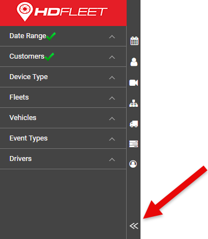Expand the Vehicles chevron

112,118
